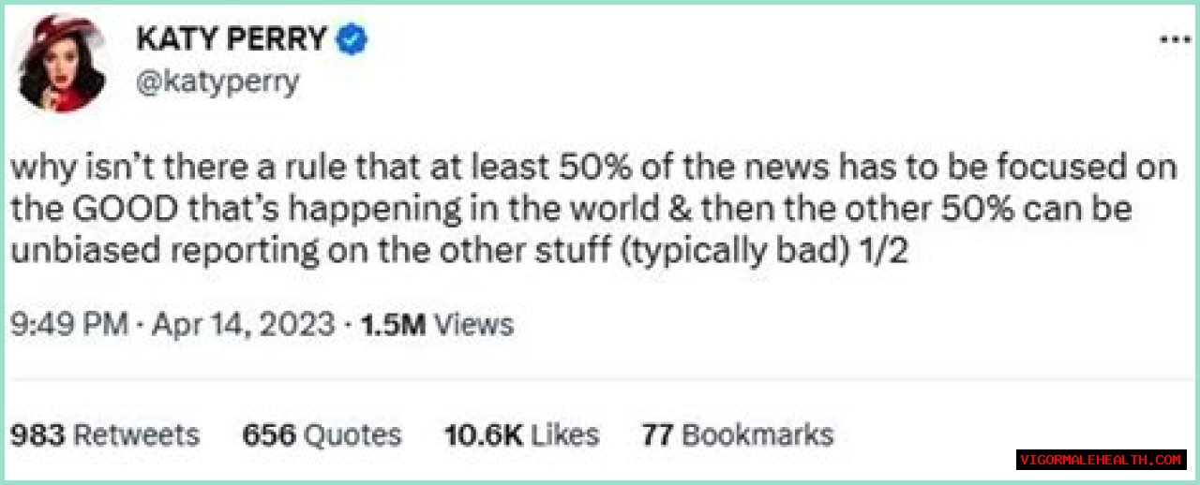Open the @katyperry handle link

click(217, 82)
